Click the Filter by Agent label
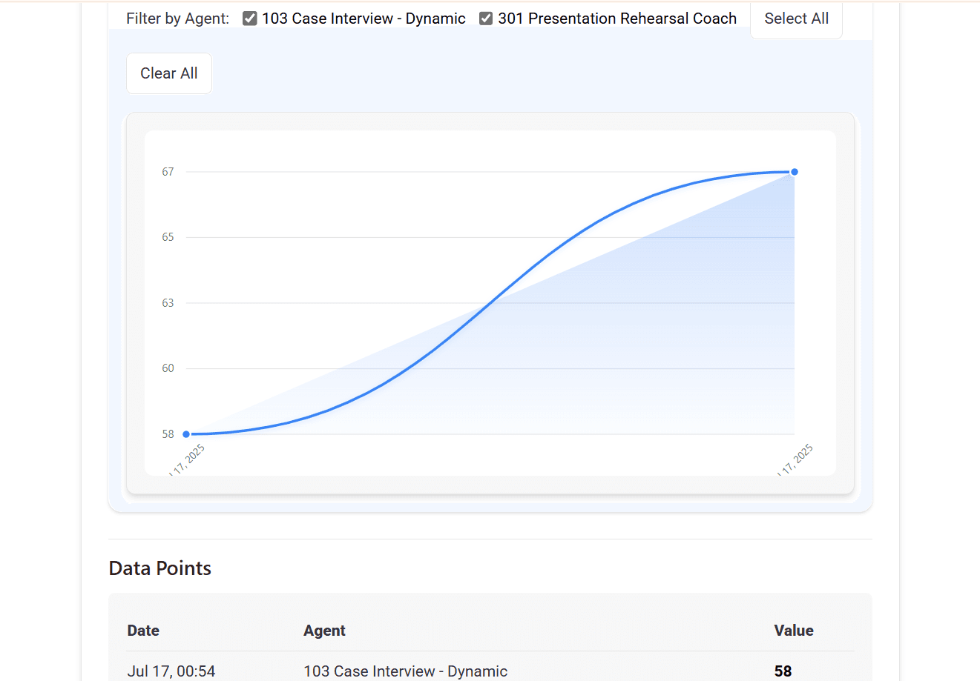This screenshot has height=681, width=980. click(178, 19)
